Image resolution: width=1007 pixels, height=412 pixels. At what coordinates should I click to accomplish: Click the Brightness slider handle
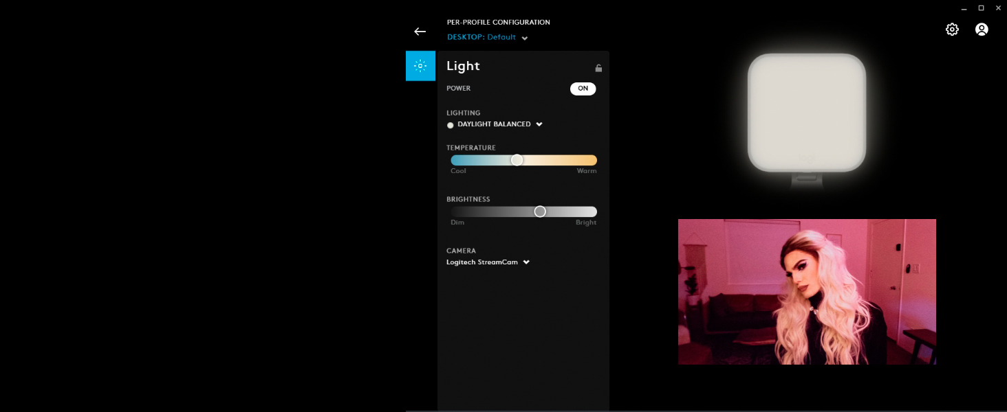click(x=540, y=211)
